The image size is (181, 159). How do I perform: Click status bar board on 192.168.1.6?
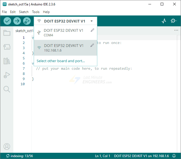pyautogui.click(x=141, y=156)
